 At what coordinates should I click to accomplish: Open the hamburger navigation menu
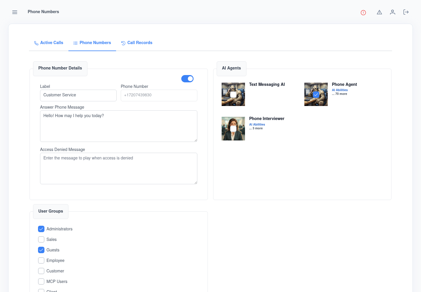click(15, 12)
